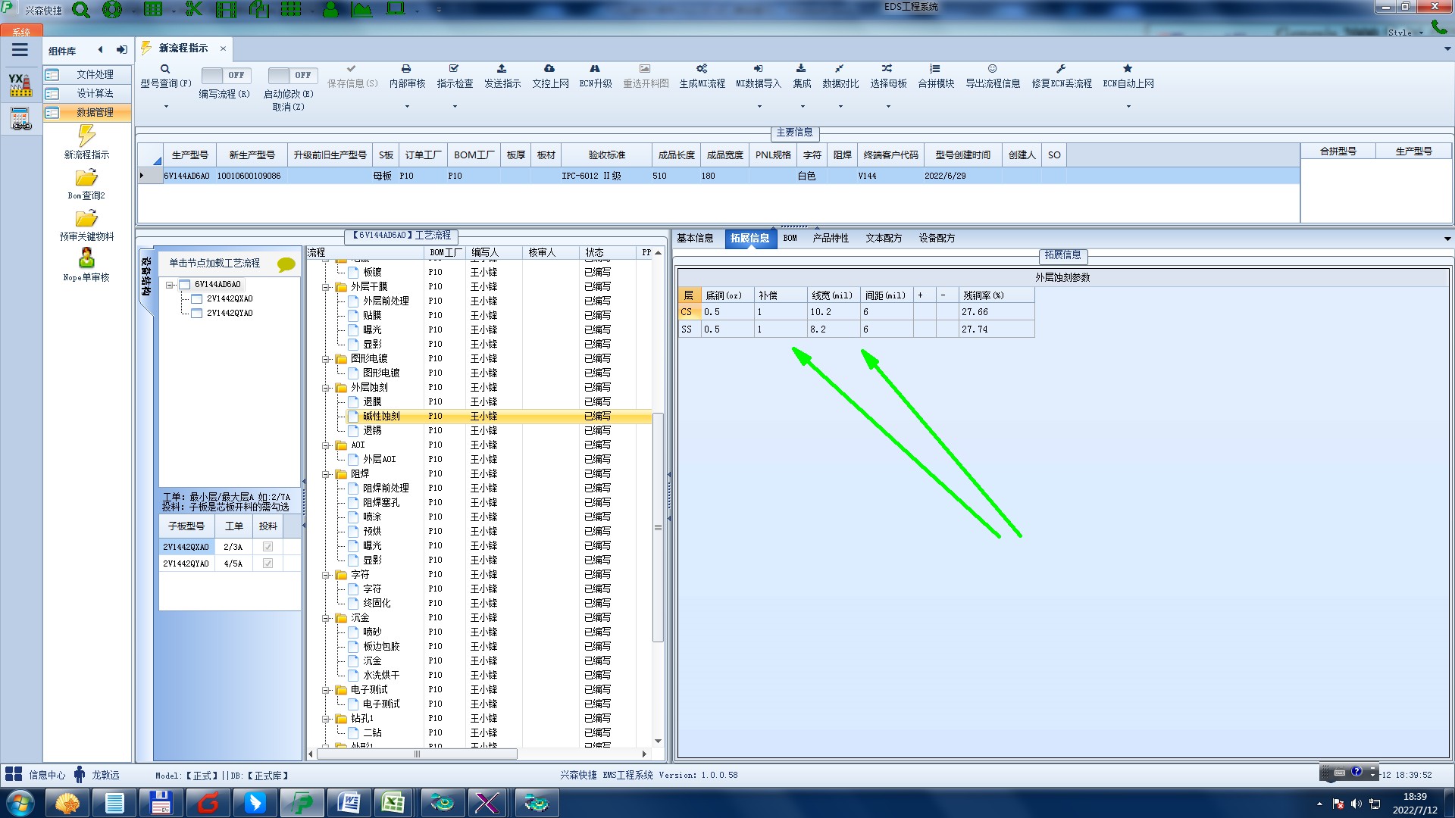The width and height of the screenshot is (1455, 818).
Task: Click the 修复ECN丢流程 wrench icon
Action: point(1061,69)
